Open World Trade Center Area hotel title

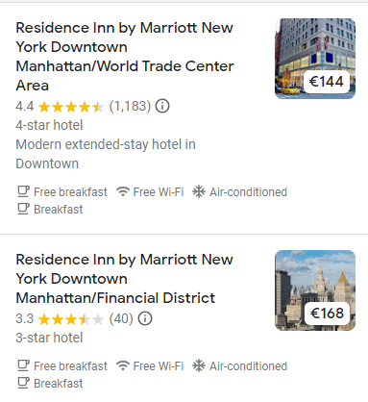point(125,57)
